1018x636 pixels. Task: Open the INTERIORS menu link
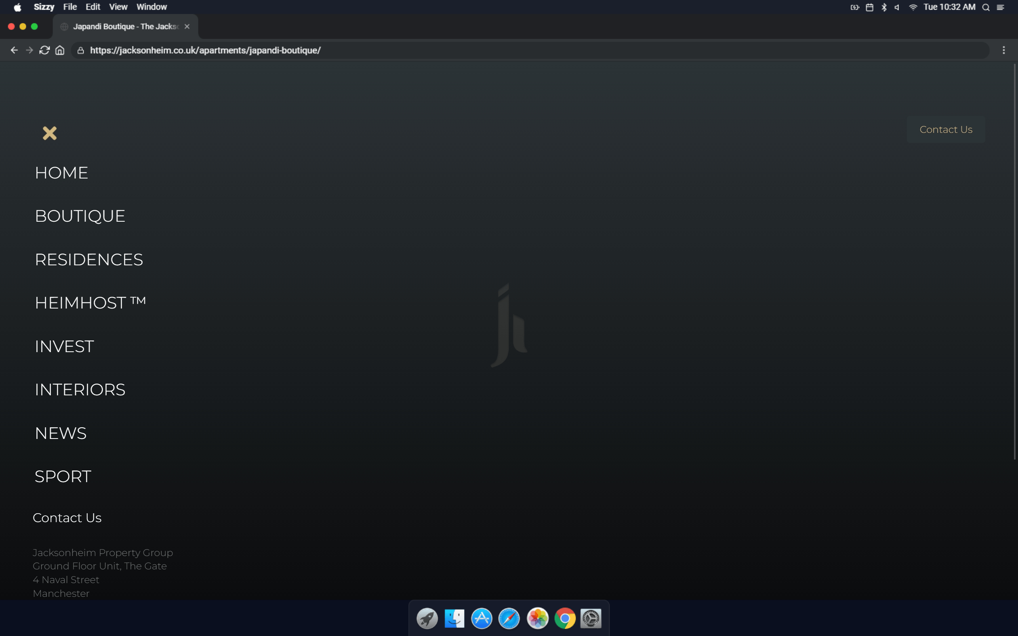pyautogui.click(x=80, y=390)
